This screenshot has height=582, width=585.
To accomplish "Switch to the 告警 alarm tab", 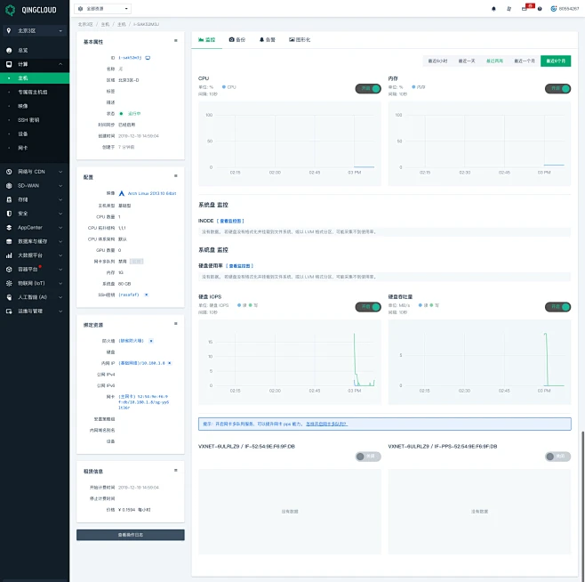I will click(267, 40).
